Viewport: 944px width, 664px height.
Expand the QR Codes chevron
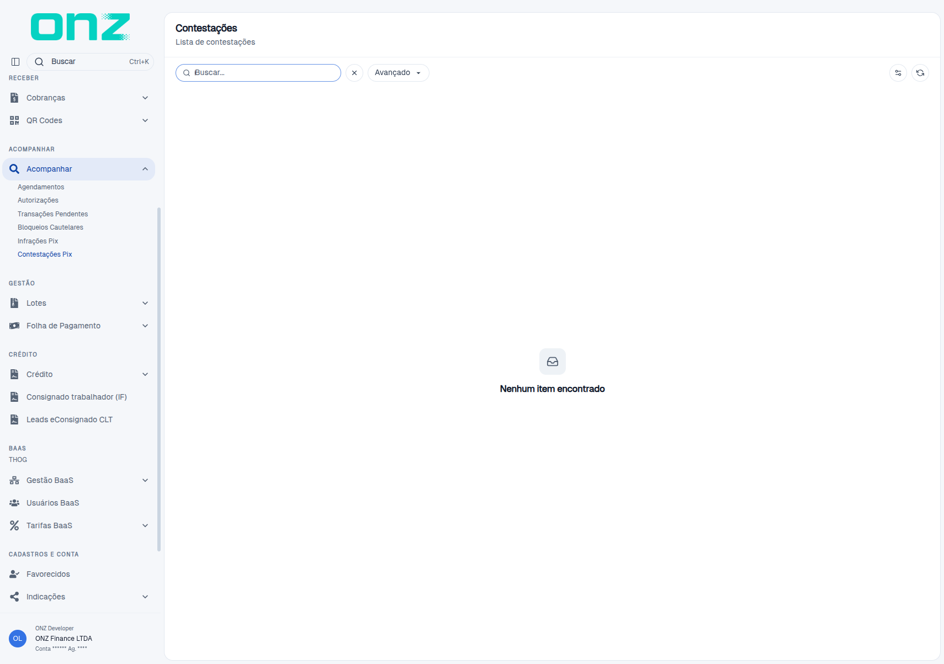click(145, 120)
